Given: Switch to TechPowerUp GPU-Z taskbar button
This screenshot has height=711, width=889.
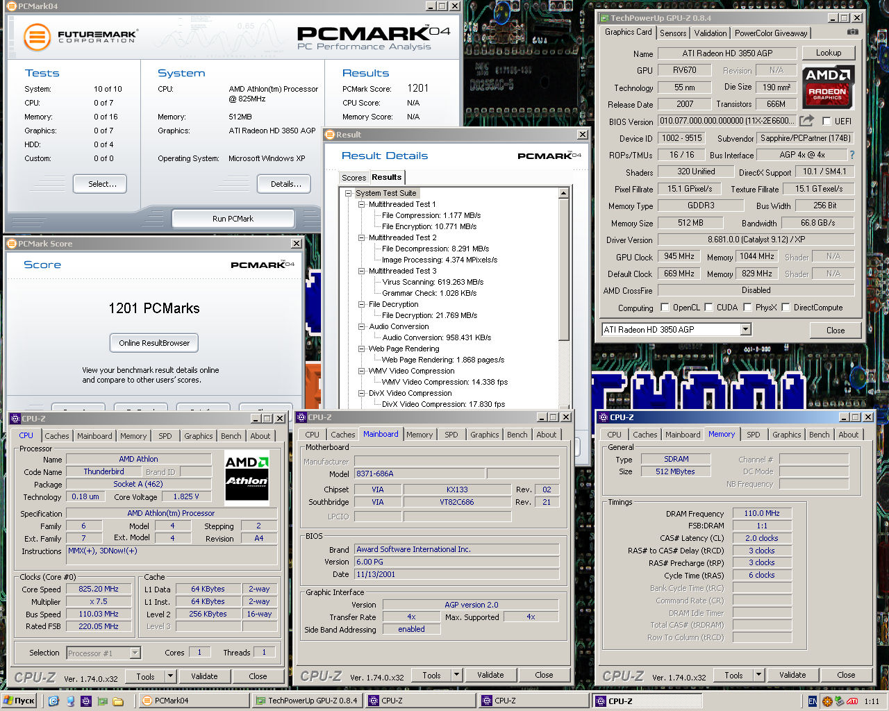Looking at the screenshot, I should [x=308, y=701].
